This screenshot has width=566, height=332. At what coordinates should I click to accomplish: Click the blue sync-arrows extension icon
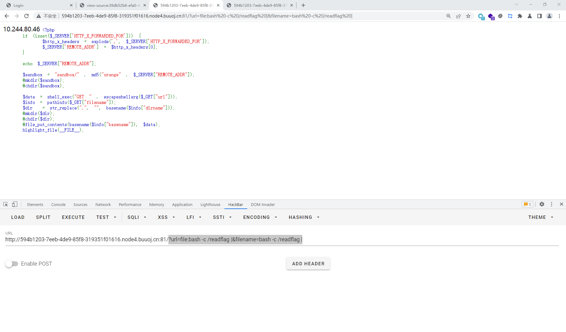click(x=510, y=16)
